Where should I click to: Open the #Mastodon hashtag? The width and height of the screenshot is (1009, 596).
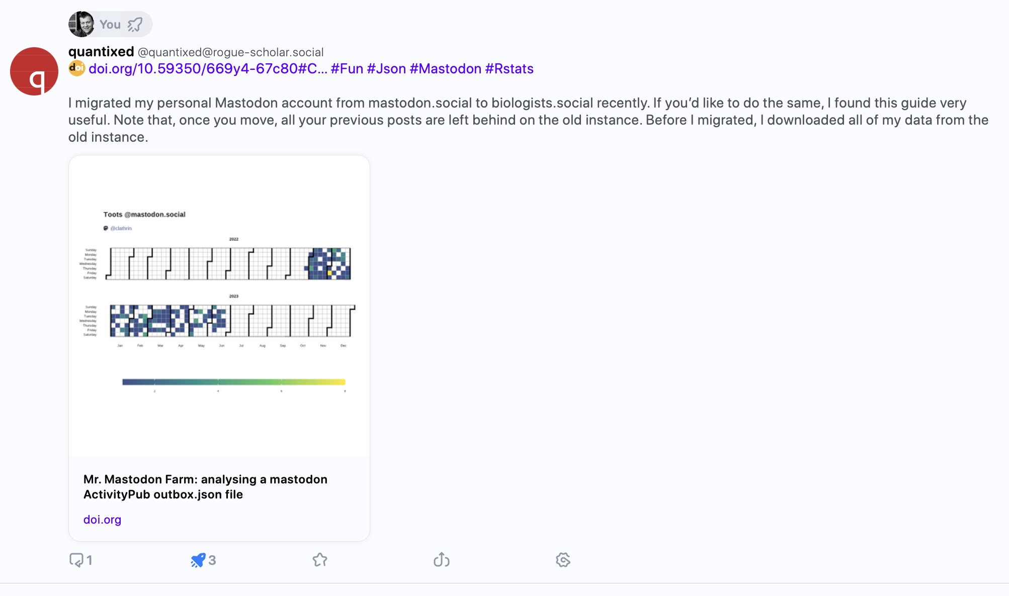point(445,69)
